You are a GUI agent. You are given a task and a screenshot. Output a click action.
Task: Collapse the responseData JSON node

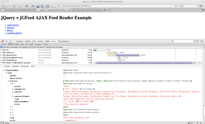(4, 70)
